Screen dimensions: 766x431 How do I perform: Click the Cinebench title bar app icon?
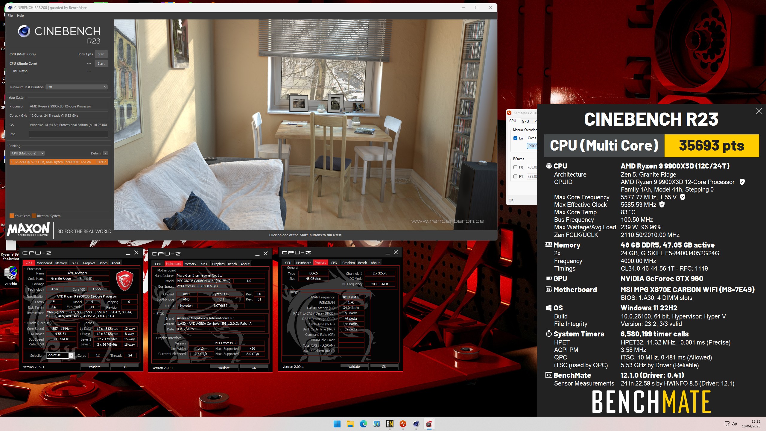10,7
